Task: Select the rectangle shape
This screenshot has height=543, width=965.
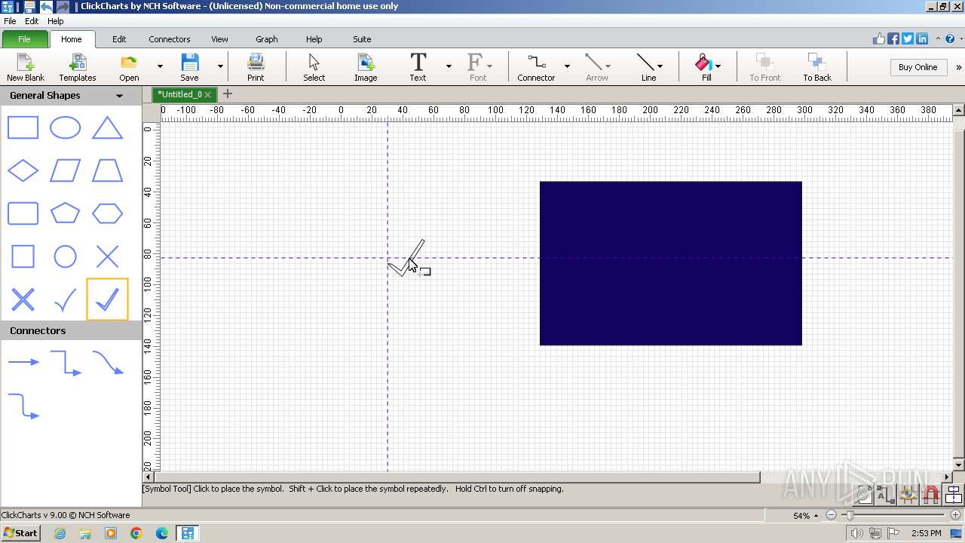Action: click(23, 127)
